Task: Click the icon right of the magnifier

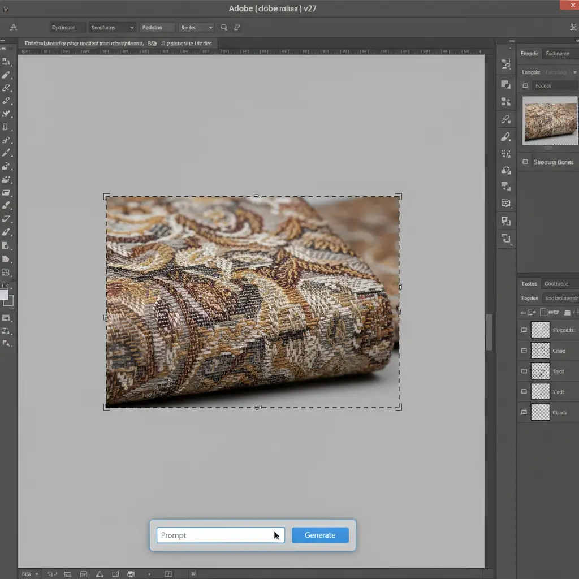Action: [237, 27]
